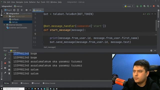The height and width of the screenshot is (90, 160).
Task: Open the Project tool window side tab
Action: point(1,12)
